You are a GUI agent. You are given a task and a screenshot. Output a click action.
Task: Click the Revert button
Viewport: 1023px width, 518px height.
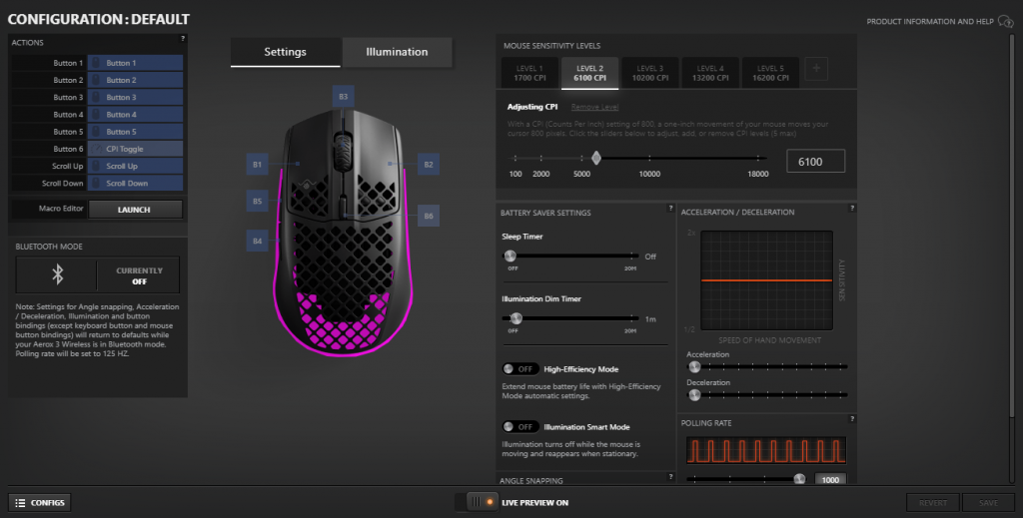point(933,503)
